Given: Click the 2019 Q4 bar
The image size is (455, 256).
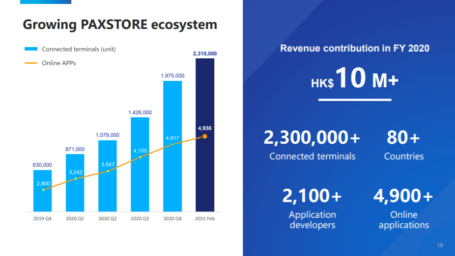Looking at the screenshot, I should tap(42, 191).
